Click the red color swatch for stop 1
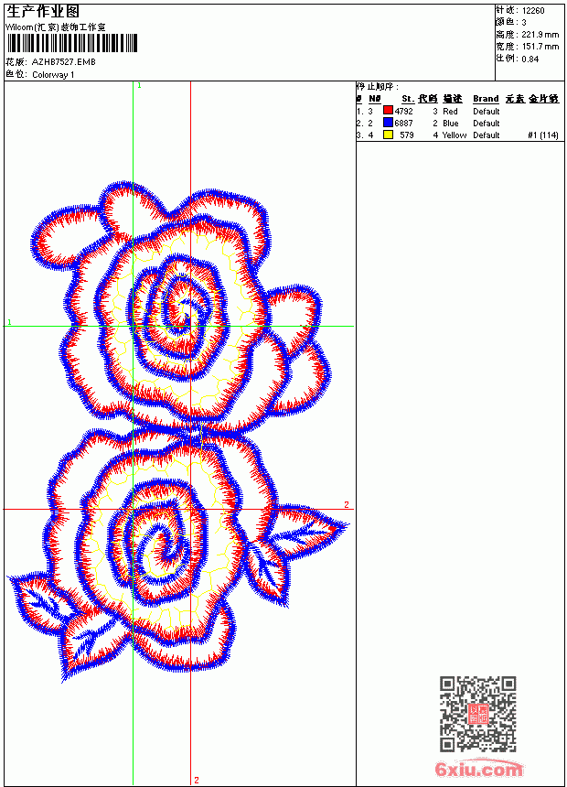 388,111
